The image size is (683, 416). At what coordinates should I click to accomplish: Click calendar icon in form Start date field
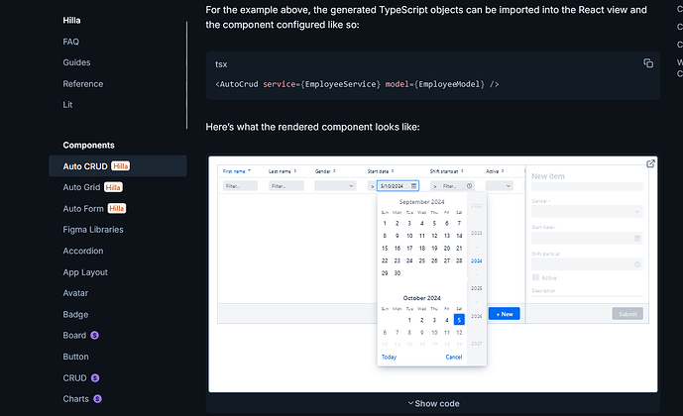click(x=636, y=239)
